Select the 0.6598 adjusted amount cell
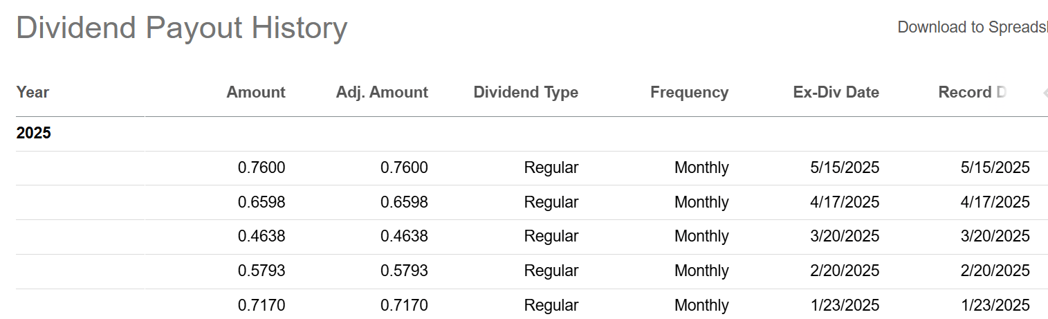The width and height of the screenshot is (1048, 319). (x=404, y=202)
